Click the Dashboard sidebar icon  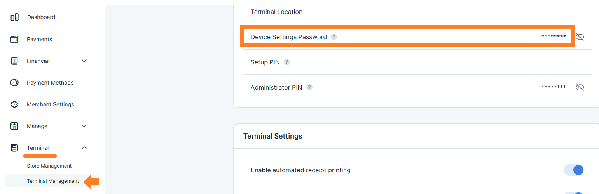point(14,17)
